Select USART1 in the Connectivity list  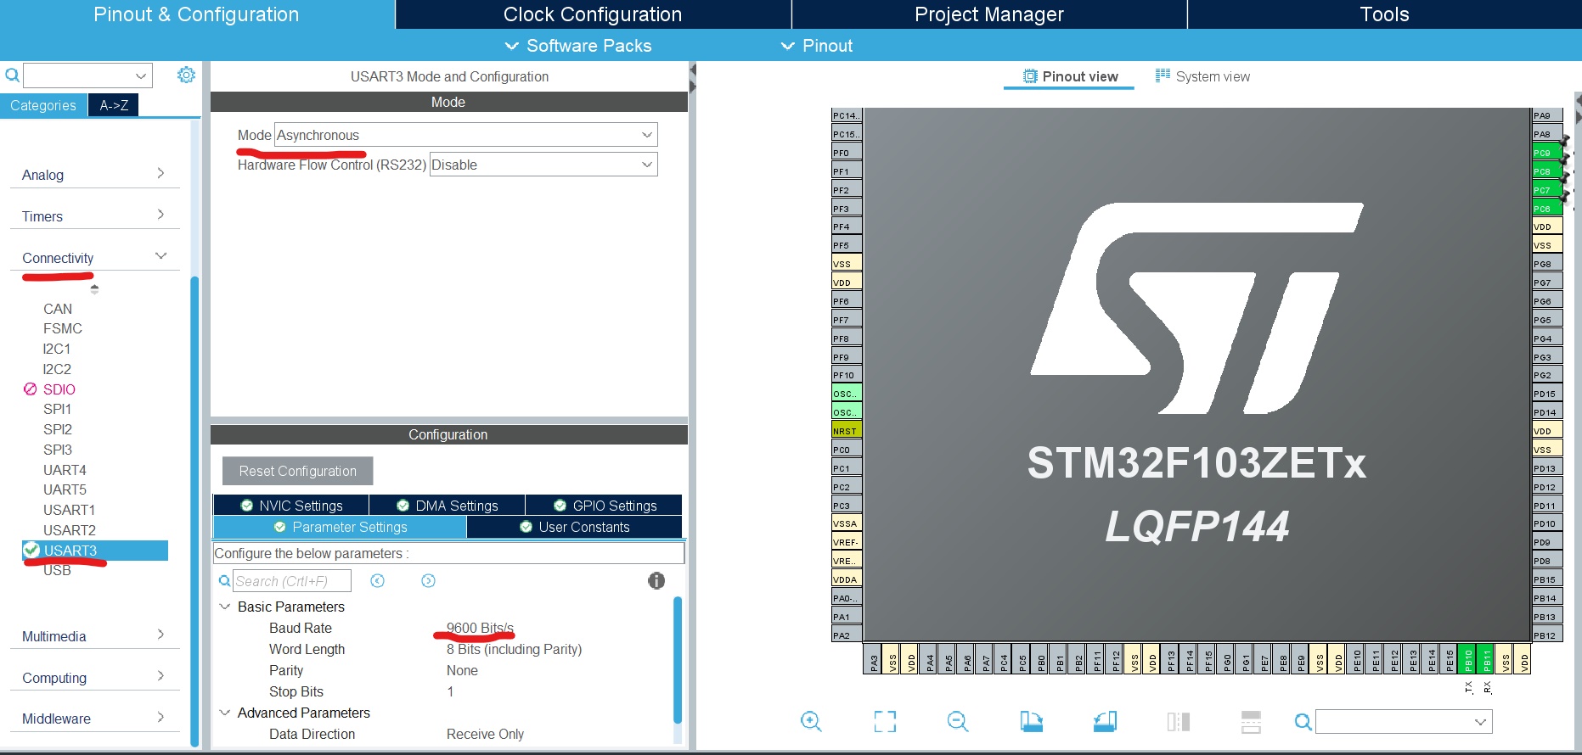[x=69, y=510]
